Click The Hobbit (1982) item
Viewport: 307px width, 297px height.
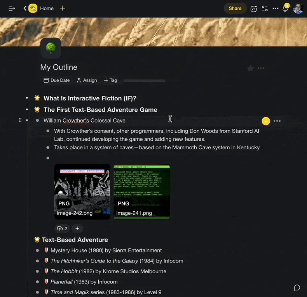point(108,271)
